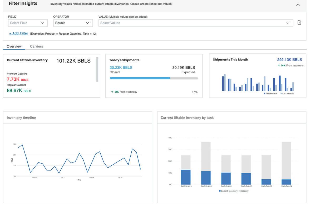Click the Dec 26 timeline axis label
Image resolution: width=311 pixels, height=208 pixels.
(x=120, y=178)
